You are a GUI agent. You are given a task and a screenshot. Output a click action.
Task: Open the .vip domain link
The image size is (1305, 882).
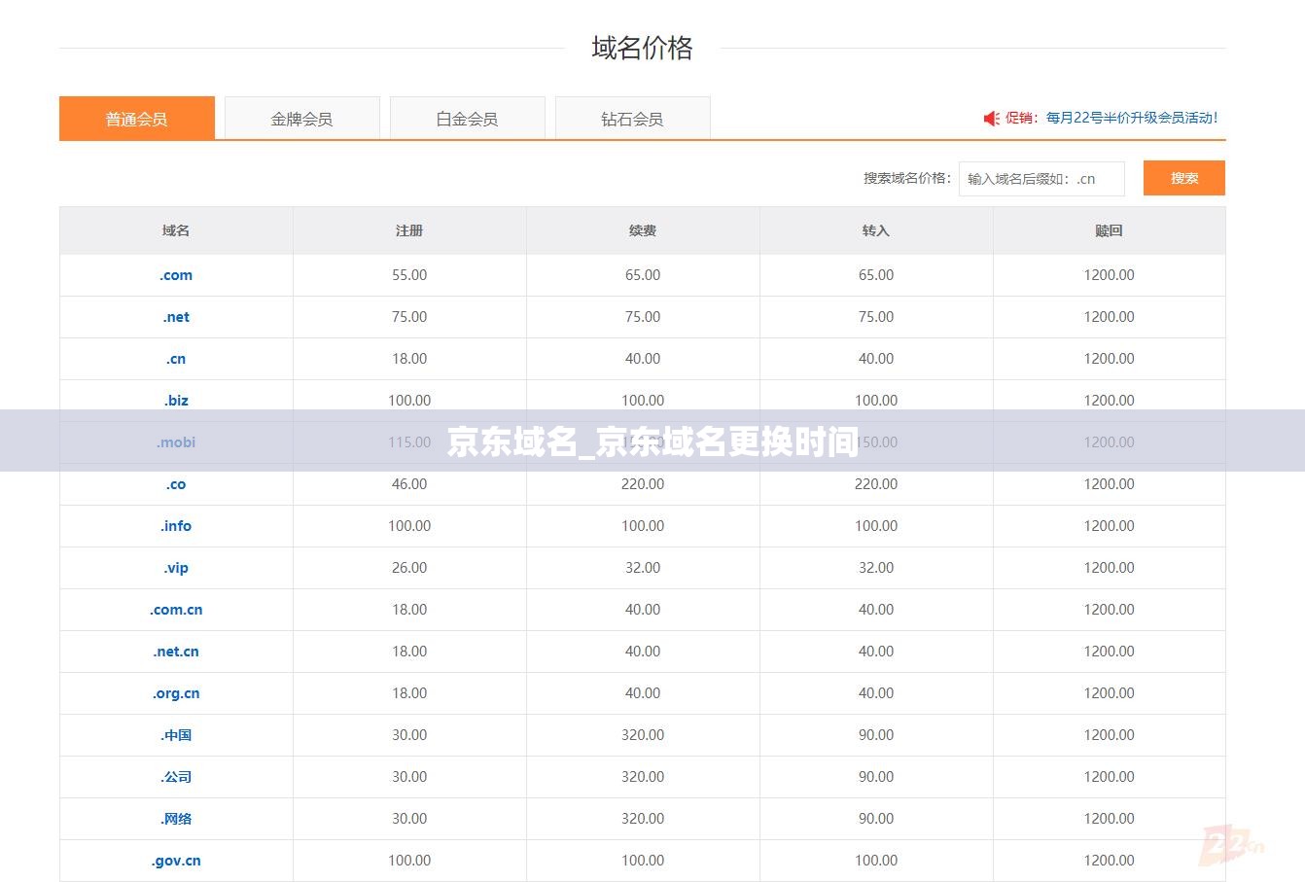tap(176, 568)
